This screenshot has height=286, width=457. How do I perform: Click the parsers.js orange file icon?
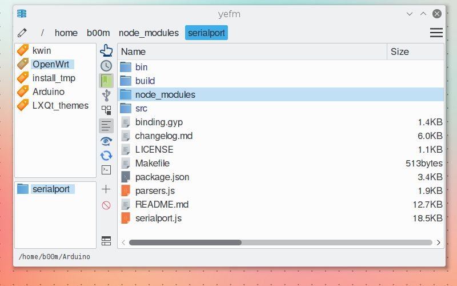(125, 190)
